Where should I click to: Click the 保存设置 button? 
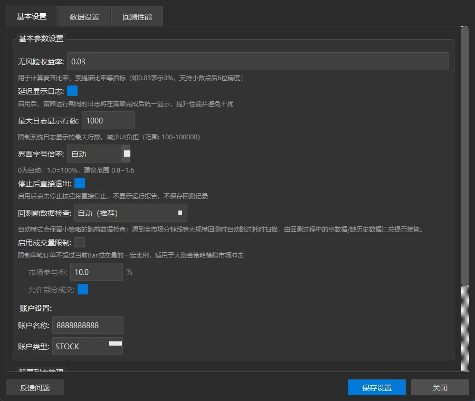(x=376, y=387)
